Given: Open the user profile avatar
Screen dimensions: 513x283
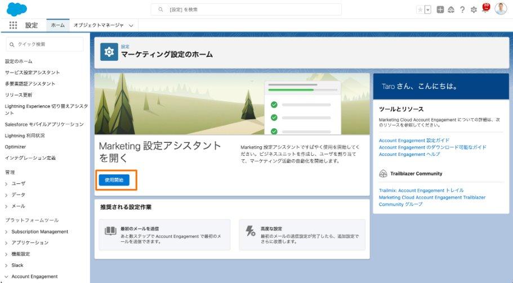Looking at the screenshot, I should point(501,9).
